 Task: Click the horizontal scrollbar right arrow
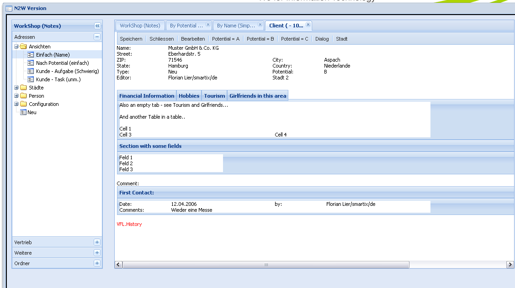point(510,265)
